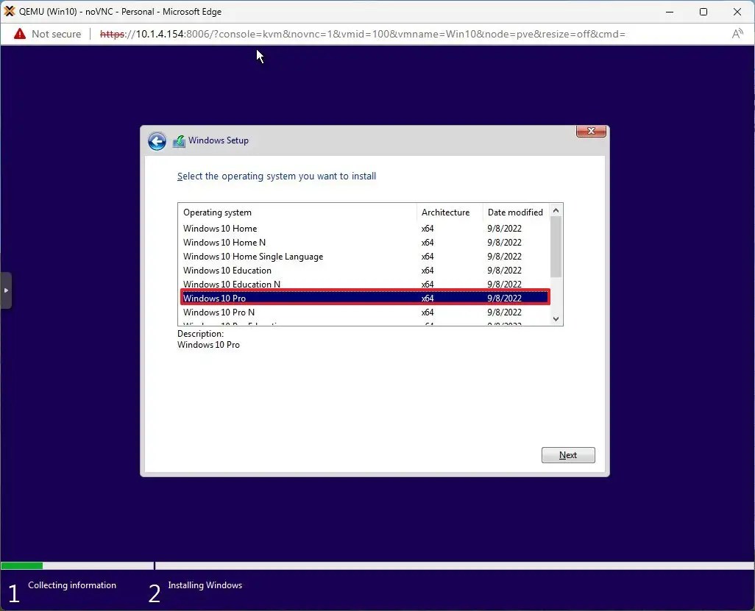
Task: Click the Read aloud icon in Edge toolbar
Action: coord(737,34)
